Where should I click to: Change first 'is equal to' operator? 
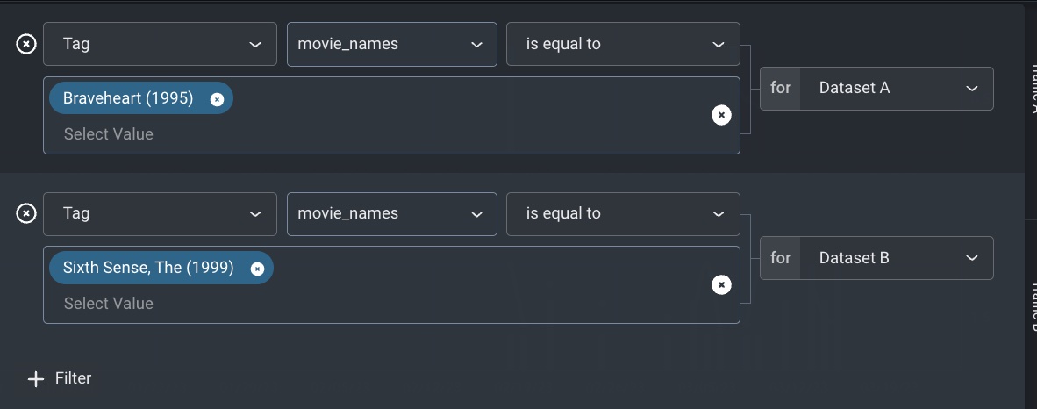[623, 45]
